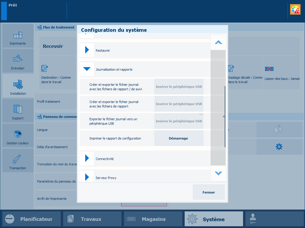Expand the Connectivité section

coord(87,159)
